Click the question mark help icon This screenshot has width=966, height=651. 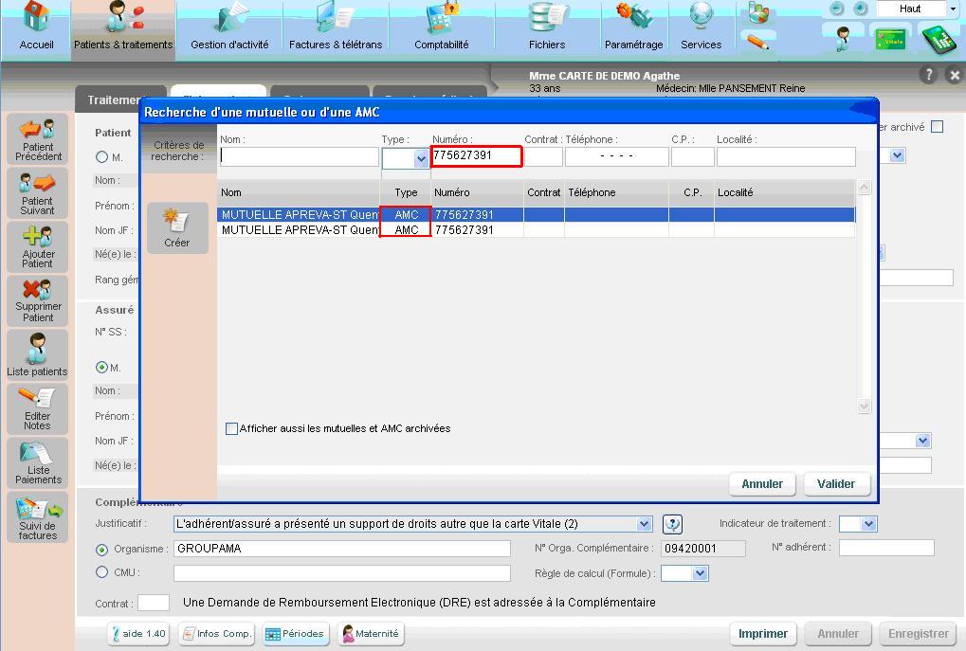coord(928,75)
